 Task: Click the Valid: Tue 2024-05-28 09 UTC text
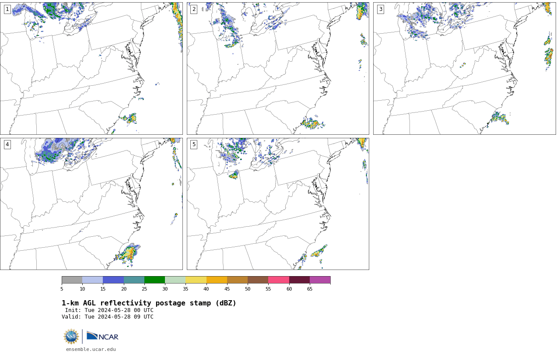pyautogui.click(x=108, y=317)
